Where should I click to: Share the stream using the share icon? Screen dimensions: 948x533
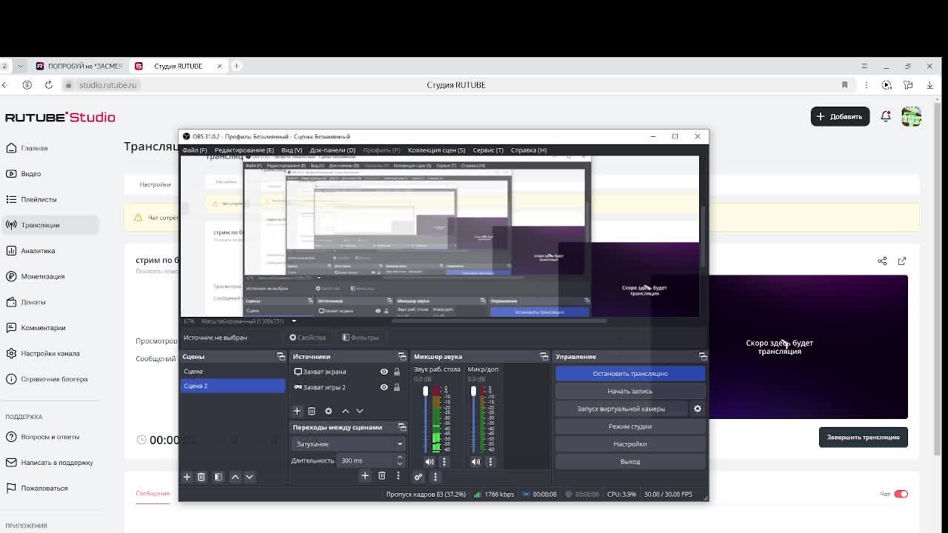tap(882, 261)
